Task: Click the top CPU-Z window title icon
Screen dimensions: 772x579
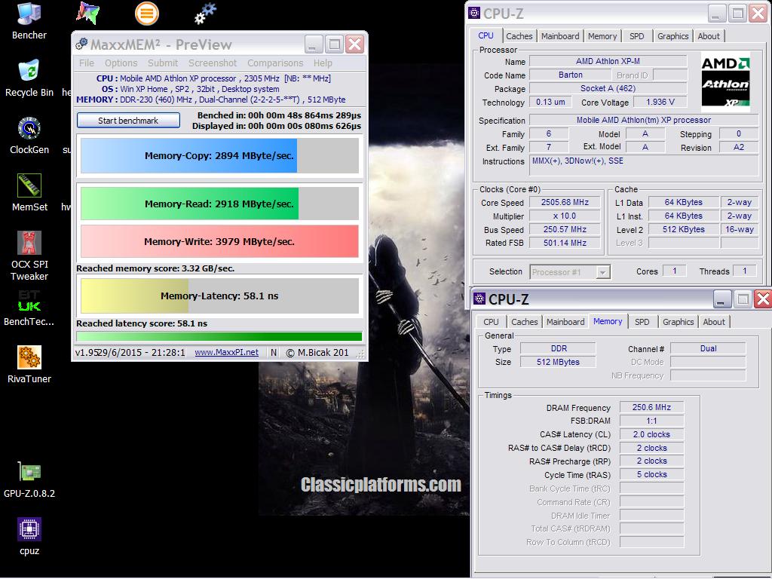Action: (474, 13)
